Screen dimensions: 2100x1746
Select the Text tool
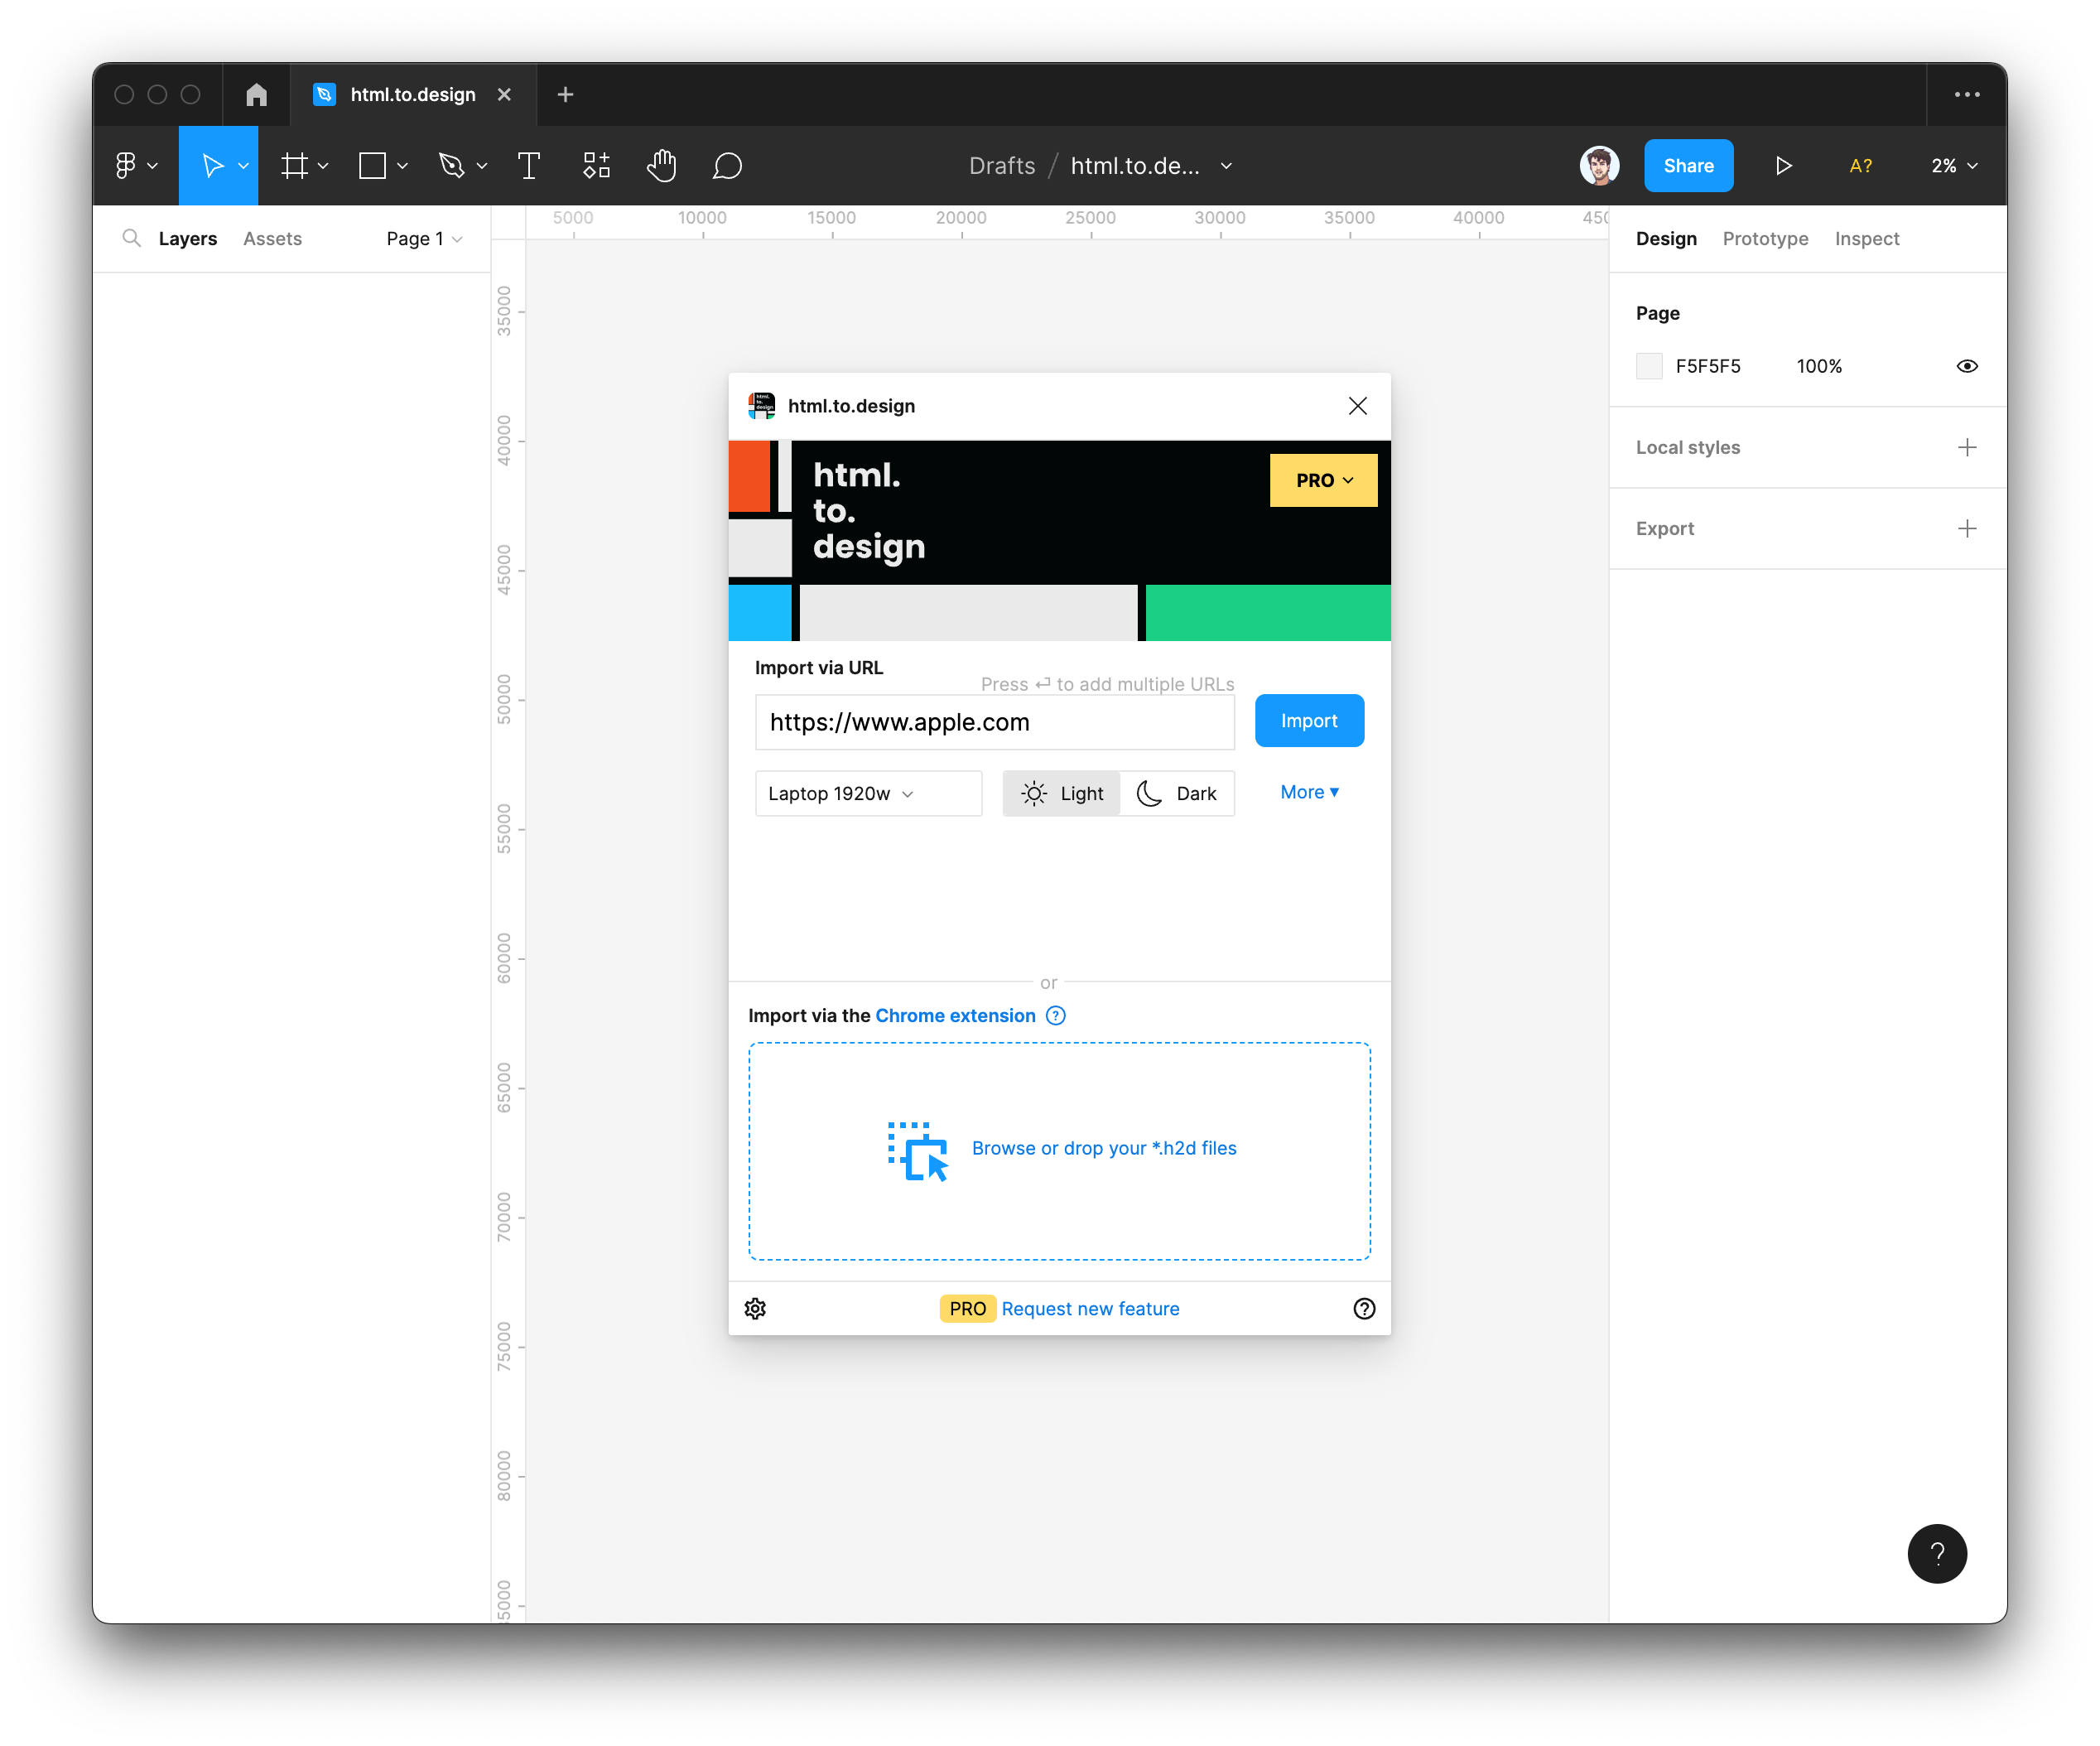pyautogui.click(x=528, y=166)
